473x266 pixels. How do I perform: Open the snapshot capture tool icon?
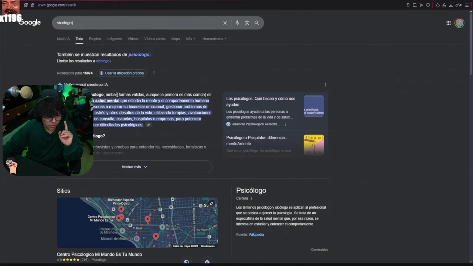(x=415, y=5)
